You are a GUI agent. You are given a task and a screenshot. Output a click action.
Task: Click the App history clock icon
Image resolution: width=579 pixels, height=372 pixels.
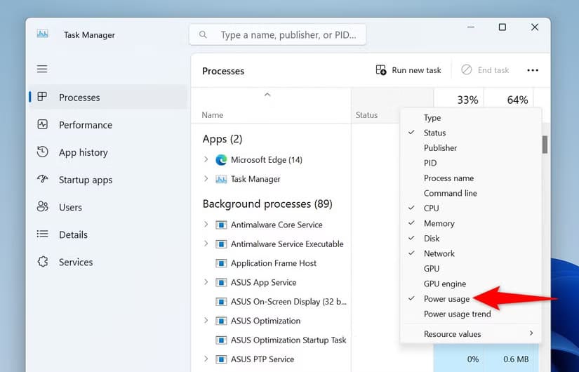coord(43,152)
